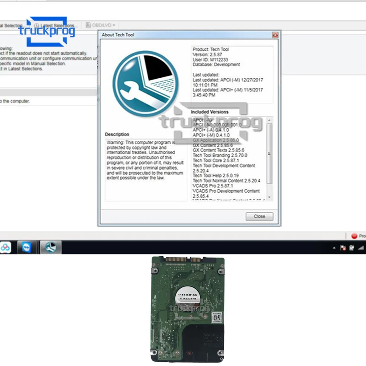Click the red stop status bar icon
The image size is (366, 366).
354,236
